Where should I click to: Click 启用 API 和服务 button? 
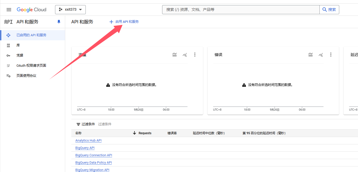(124, 22)
